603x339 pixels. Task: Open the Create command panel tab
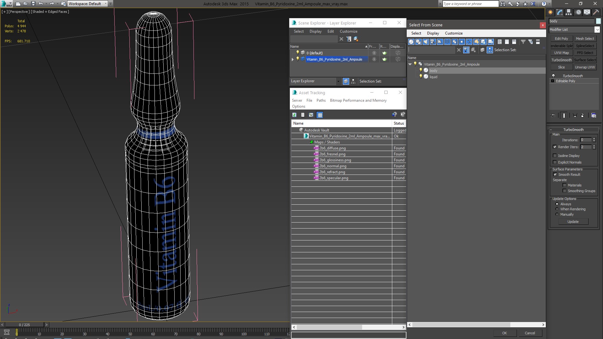click(551, 12)
